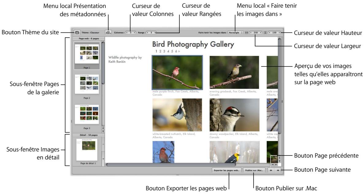Select the Page 2 thumbnail
Image resolution: width=364 pixels, height=194 pixels.
point(87,84)
